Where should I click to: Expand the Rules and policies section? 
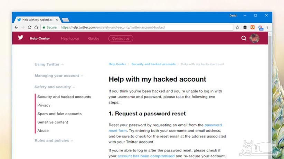pos(54,140)
